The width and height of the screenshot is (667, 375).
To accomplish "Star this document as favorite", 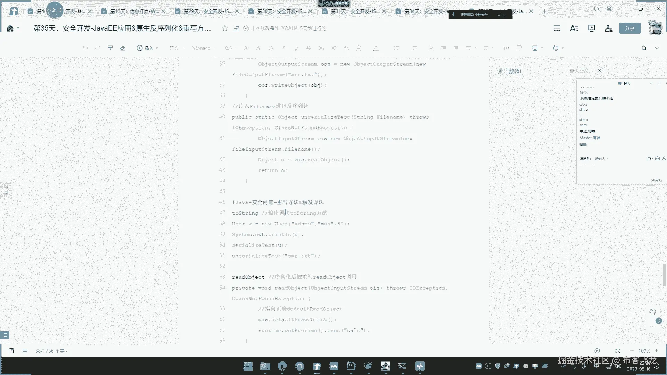I will (x=225, y=28).
